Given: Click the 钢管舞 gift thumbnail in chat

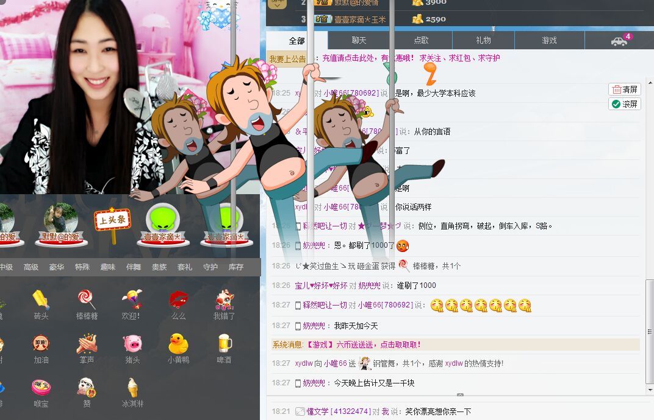Looking at the screenshot, I should (x=365, y=363).
